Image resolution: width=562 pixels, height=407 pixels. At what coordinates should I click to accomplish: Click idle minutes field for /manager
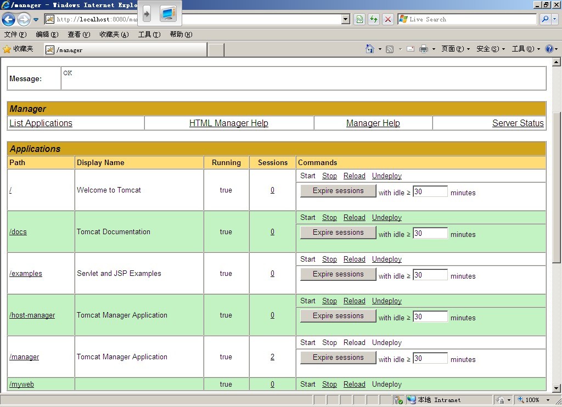pos(430,358)
